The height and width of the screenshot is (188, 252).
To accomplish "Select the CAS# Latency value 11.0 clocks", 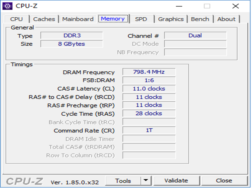I will [149, 89].
